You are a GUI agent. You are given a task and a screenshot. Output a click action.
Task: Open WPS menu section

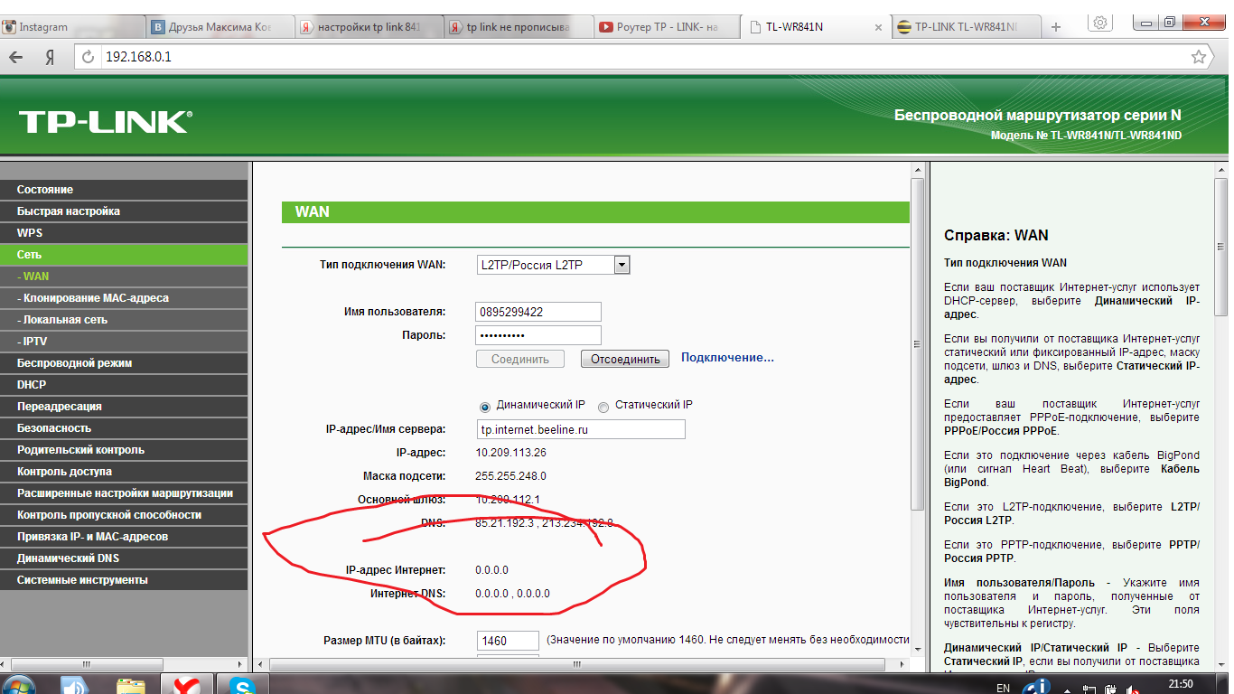(124, 233)
